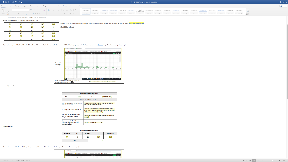Viewport: 288px width, 162px height.
Task: Increase the font size
Action: [31, 10]
